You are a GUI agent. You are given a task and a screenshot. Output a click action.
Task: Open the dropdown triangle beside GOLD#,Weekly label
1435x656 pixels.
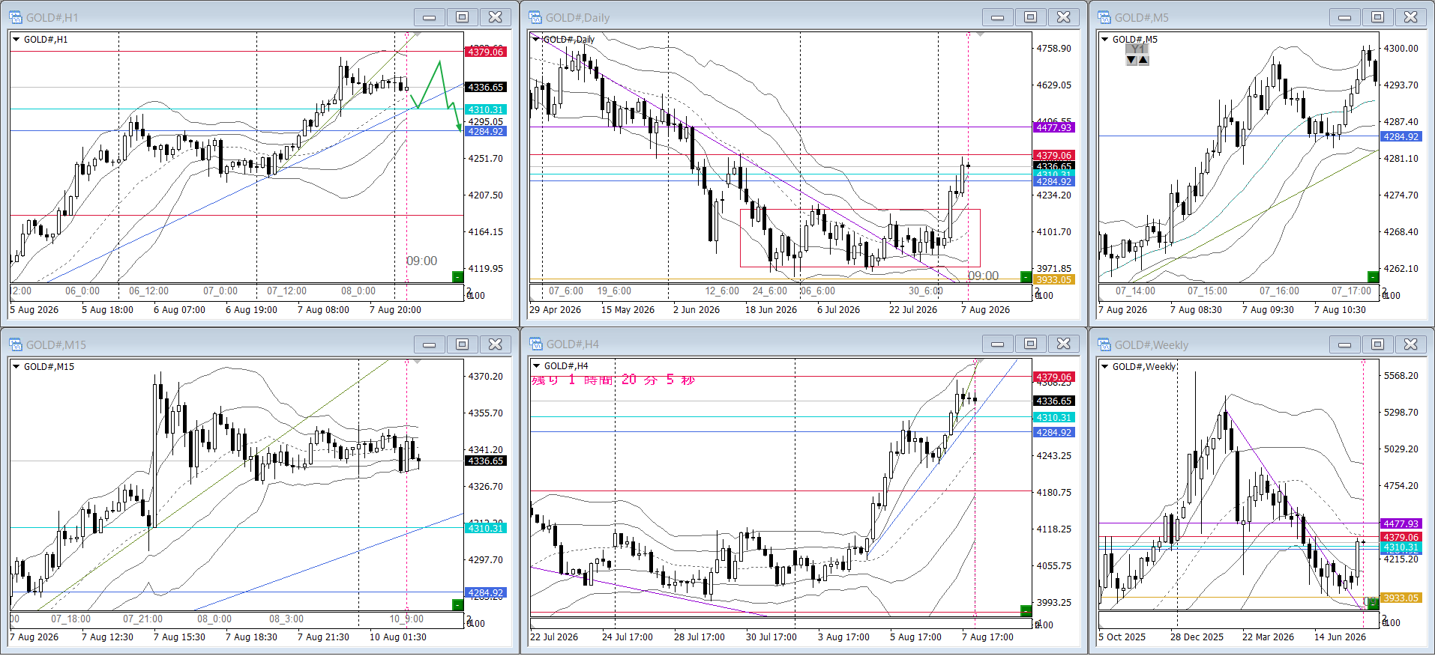click(1104, 367)
